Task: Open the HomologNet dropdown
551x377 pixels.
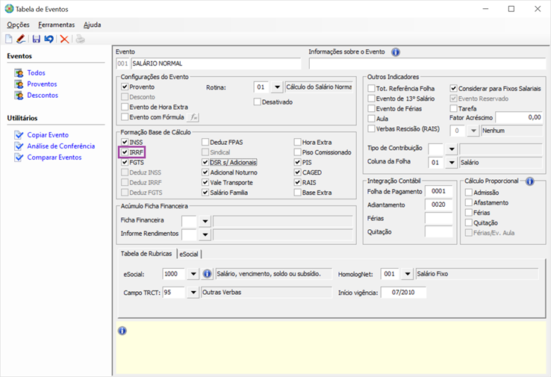Action: click(x=407, y=274)
